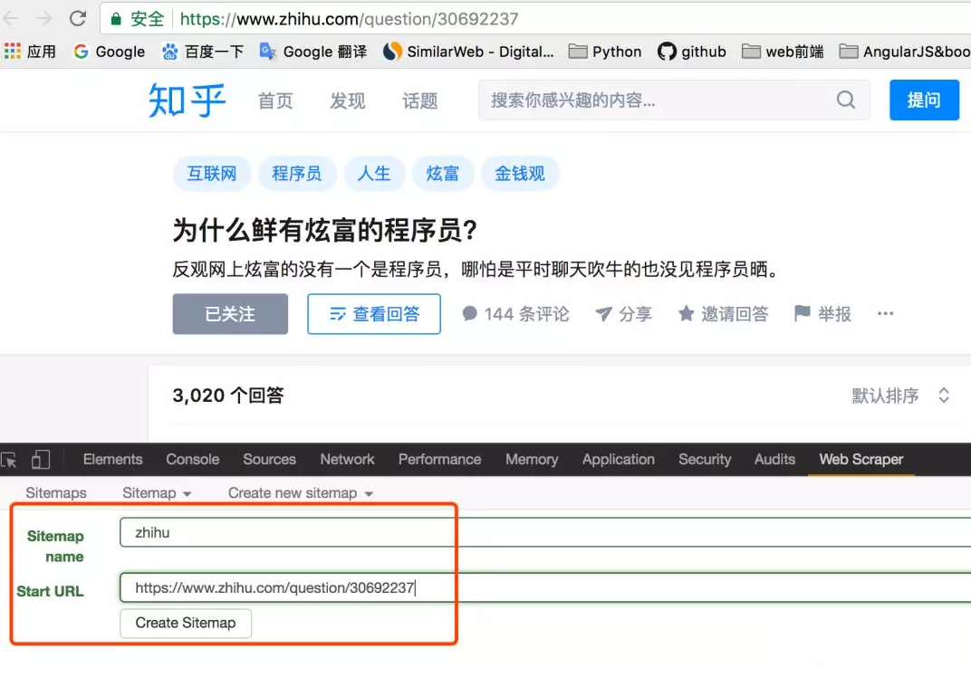Click the 分享 share button
The image size is (971, 677).
tap(623, 314)
